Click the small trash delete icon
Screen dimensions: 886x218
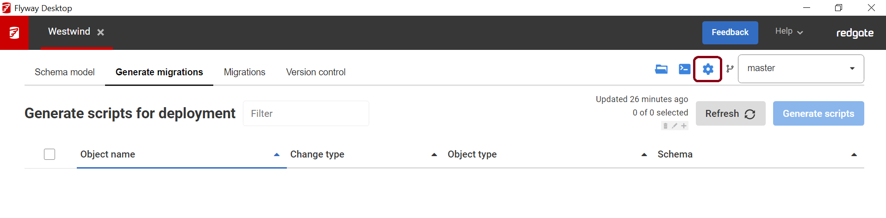[x=665, y=126]
